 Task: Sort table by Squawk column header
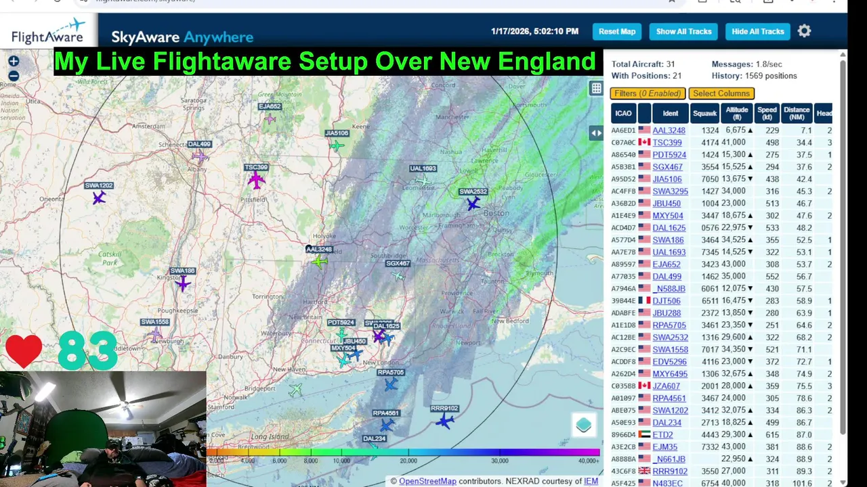[x=704, y=113]
